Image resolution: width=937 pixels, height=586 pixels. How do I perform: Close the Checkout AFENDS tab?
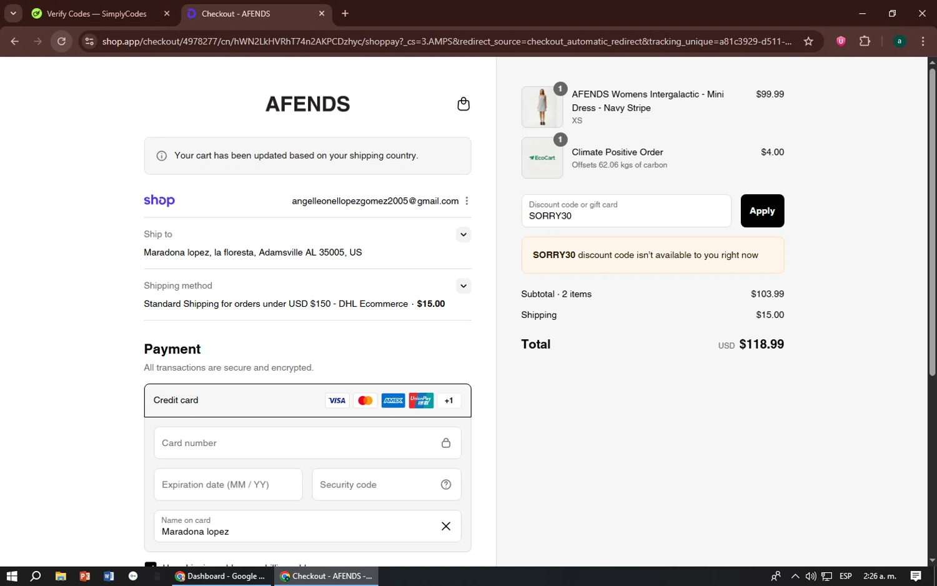pyautogui.click(x=322, y=13)
